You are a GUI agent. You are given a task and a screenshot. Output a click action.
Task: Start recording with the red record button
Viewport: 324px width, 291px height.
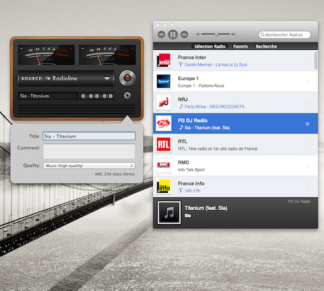click(x=127, y=78)
